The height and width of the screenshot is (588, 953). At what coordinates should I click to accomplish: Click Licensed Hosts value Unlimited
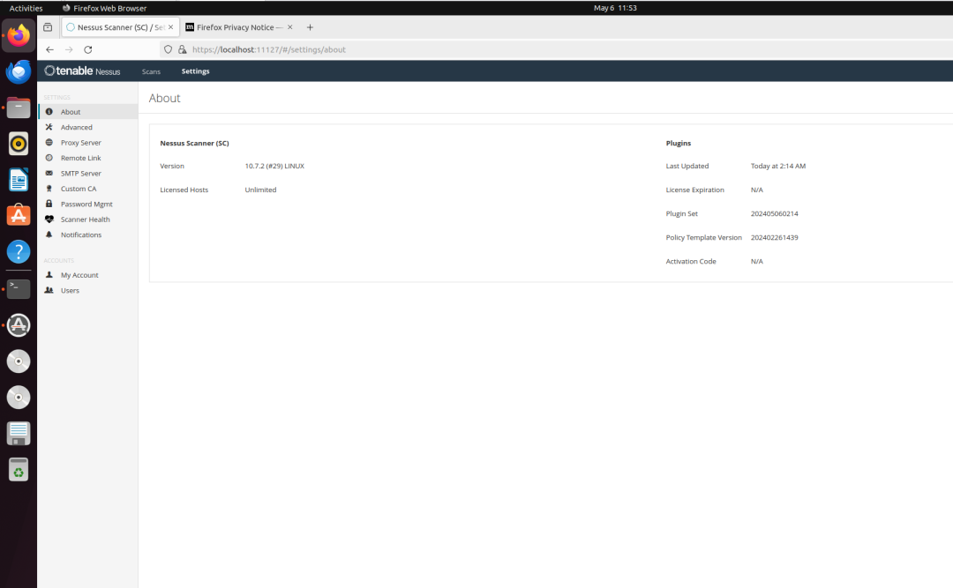tap(260, 190)
